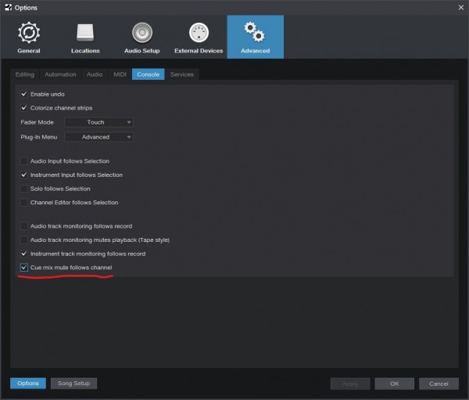Click the Options button at bottom

(x=28, y=384)
